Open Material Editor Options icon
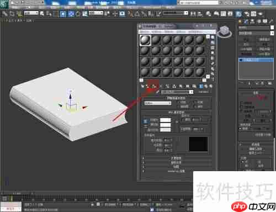Viewport: 276px width, 212px height. (213, 69)
